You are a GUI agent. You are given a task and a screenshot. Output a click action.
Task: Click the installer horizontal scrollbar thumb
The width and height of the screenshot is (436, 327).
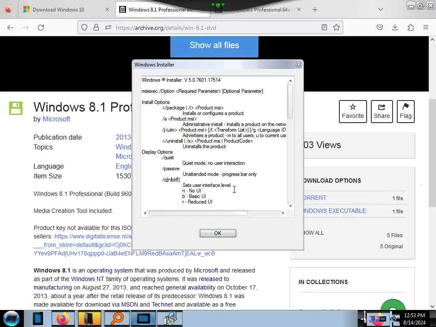click(x=198, y=213)
